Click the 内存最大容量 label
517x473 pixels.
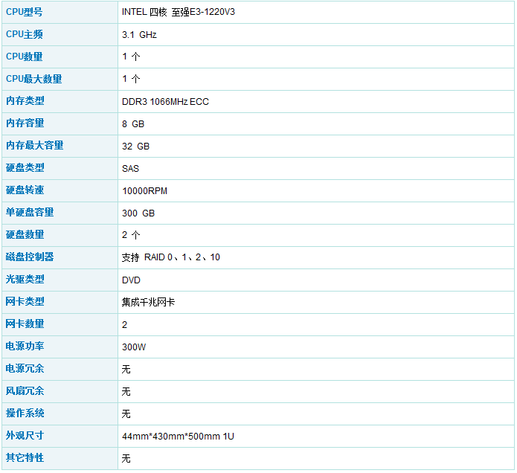[34, 146]
